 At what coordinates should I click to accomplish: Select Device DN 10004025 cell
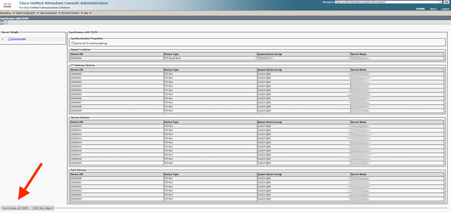coord(117,199)
